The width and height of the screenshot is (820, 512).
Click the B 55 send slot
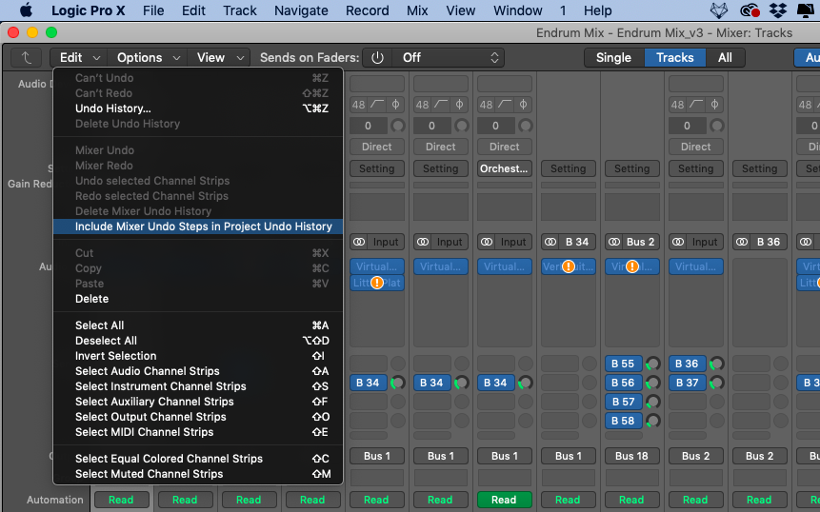[624, 364]
